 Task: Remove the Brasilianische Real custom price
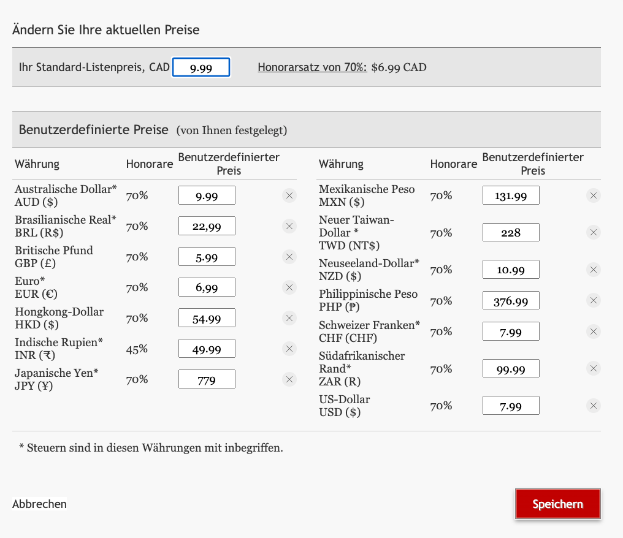(x=289, y=225)
